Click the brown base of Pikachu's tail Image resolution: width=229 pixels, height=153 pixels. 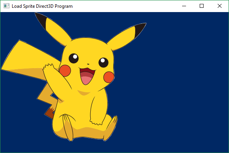click(50, 113)
